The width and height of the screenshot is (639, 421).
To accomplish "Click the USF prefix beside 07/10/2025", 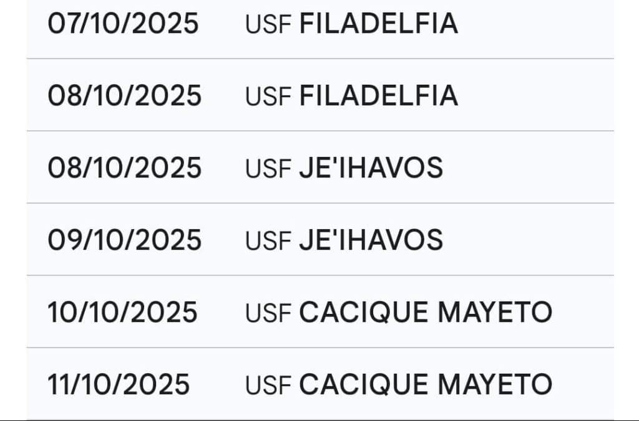I will click(x=268, y=24).
